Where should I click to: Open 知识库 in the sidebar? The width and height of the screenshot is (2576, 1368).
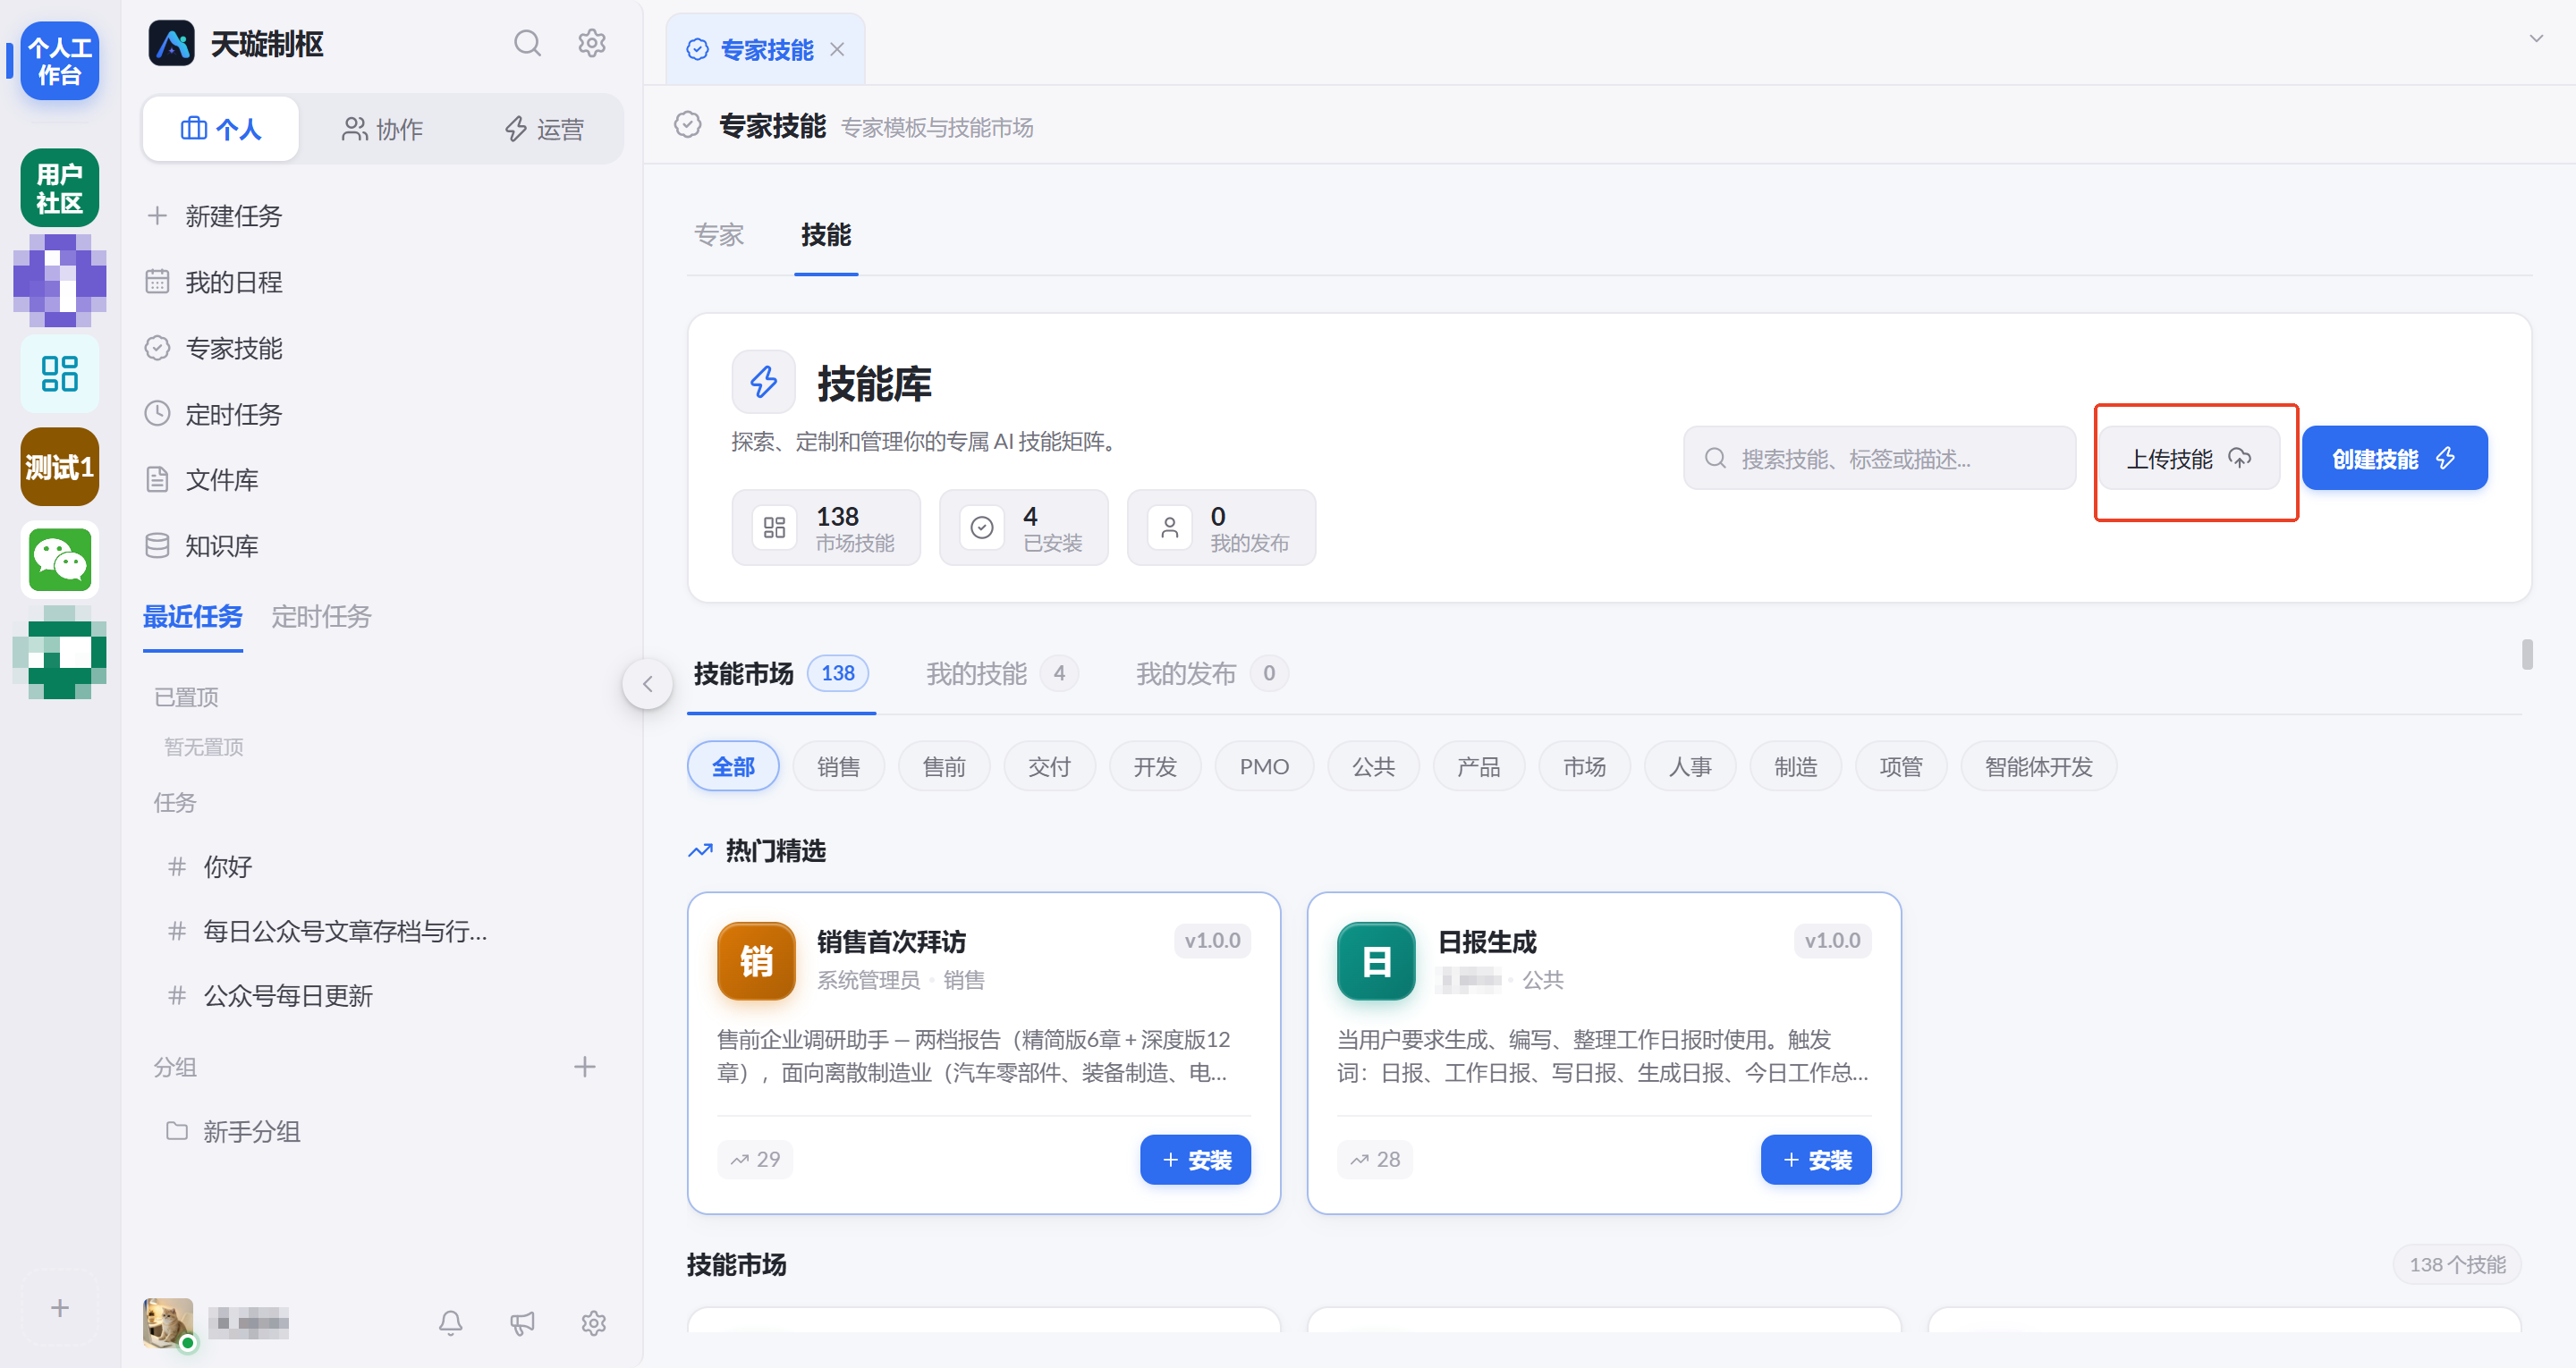tap(382, 546)
